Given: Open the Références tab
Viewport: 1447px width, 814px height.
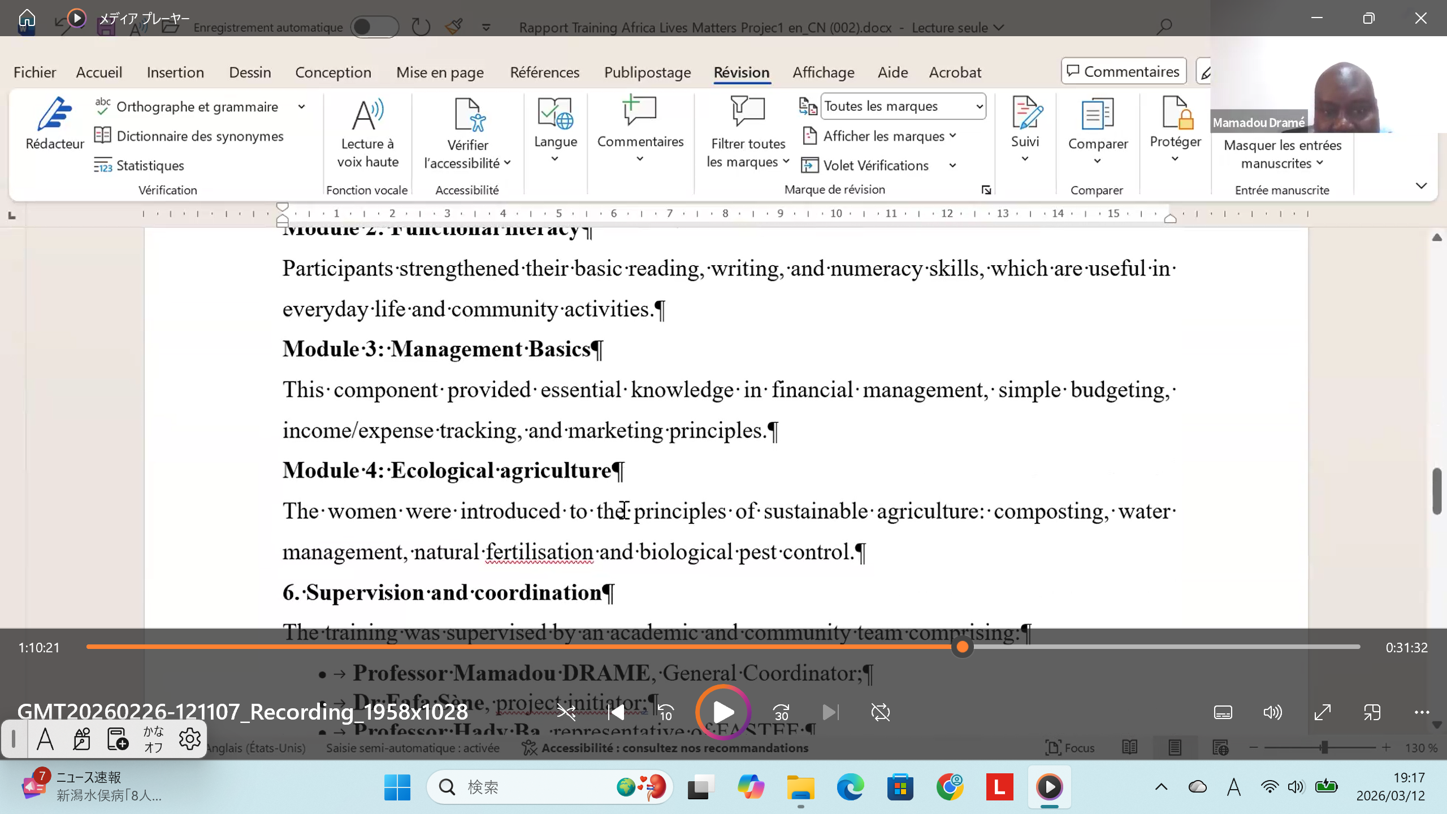Looking at the screenshot, I should (544, 72).
